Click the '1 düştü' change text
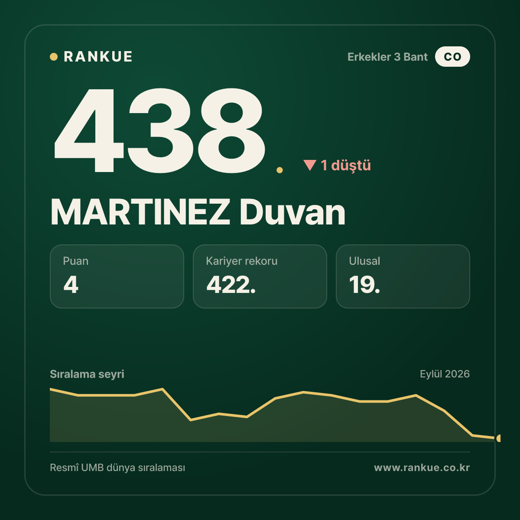Viewport: 520px width, 520px height. (346, 166)
